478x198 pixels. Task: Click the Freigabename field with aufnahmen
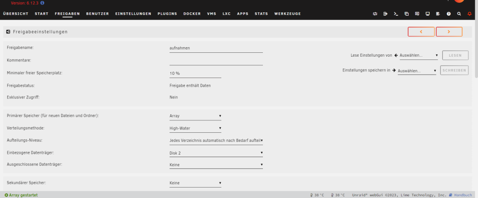pos(216,48)
